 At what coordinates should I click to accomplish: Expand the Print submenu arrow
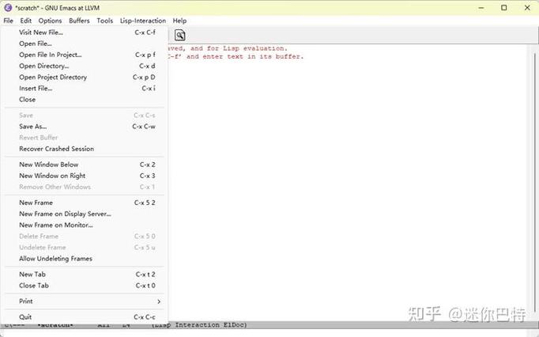pos(159,301)
